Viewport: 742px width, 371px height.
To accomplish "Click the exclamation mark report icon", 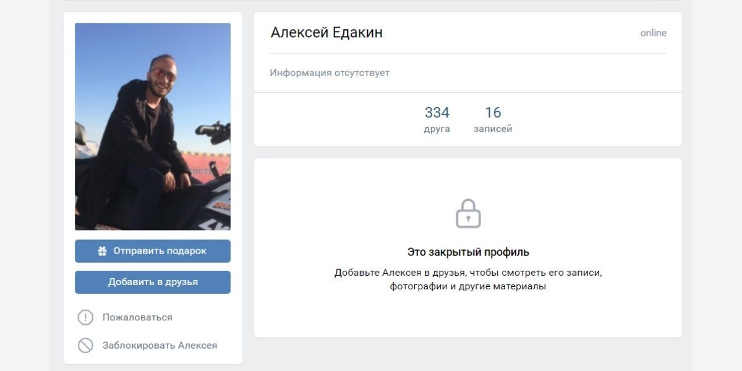I will [x=85, y=317].
